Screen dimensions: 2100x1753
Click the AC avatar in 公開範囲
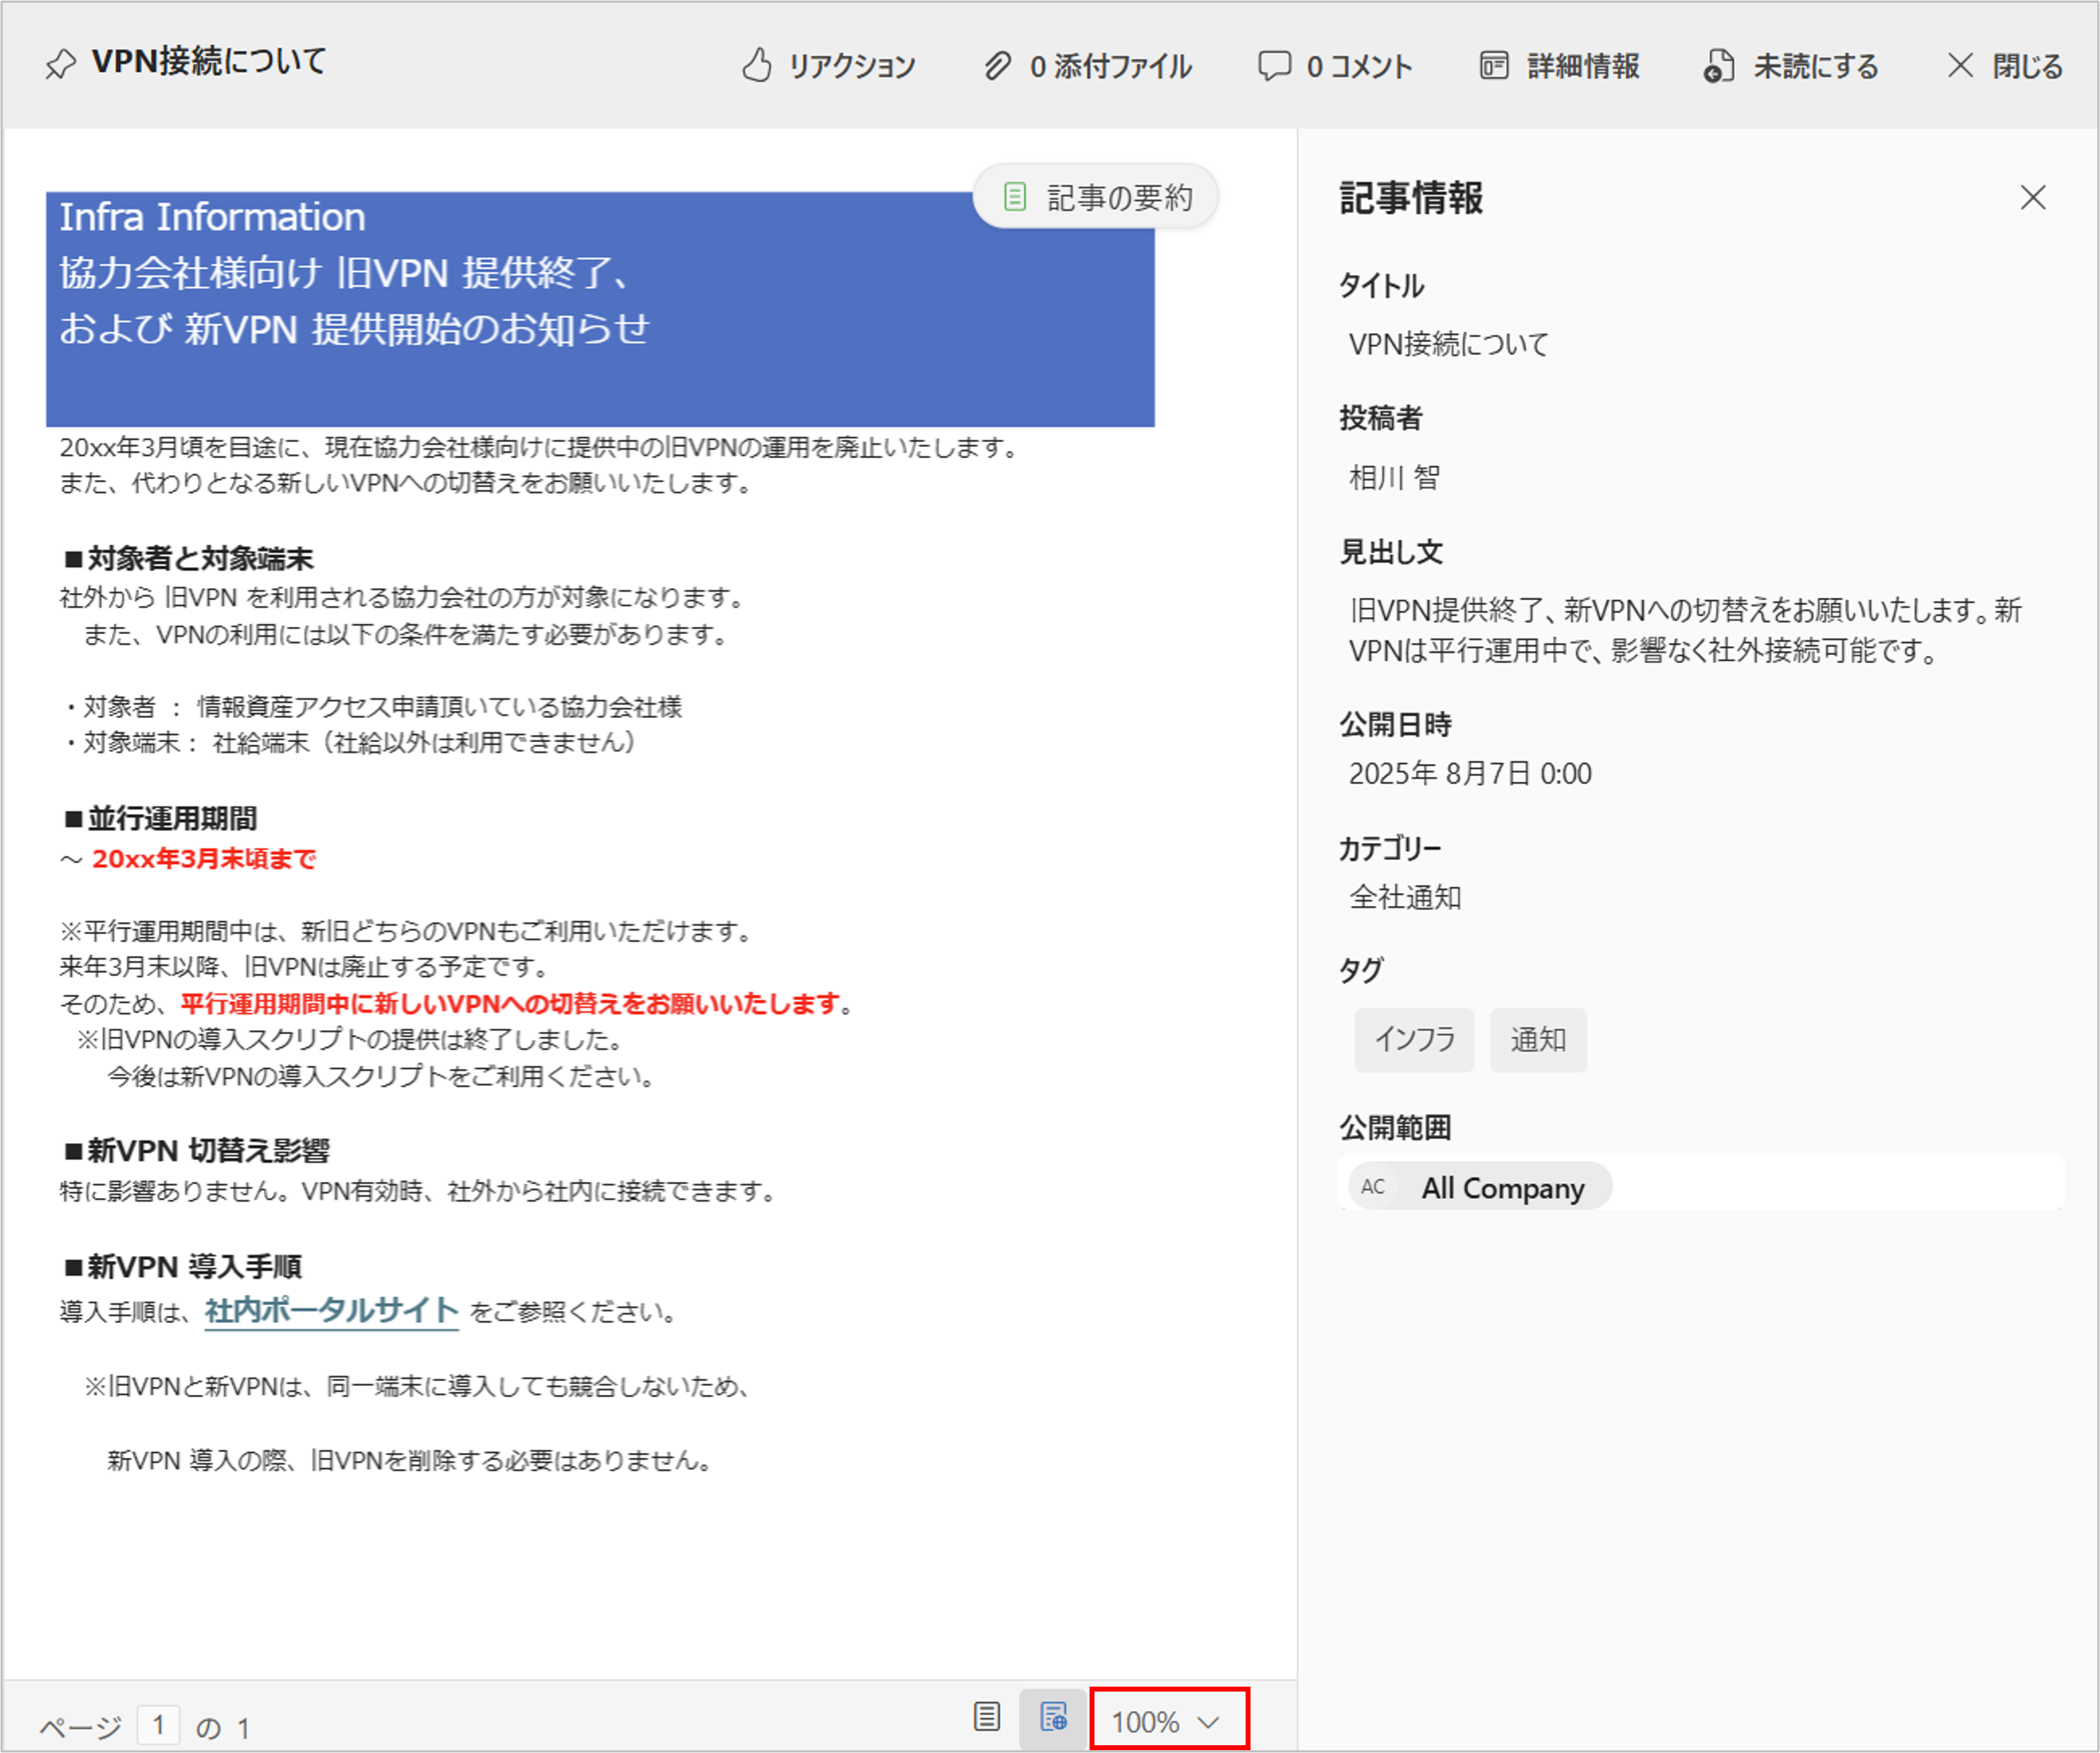click(x=1373, y=1187)
